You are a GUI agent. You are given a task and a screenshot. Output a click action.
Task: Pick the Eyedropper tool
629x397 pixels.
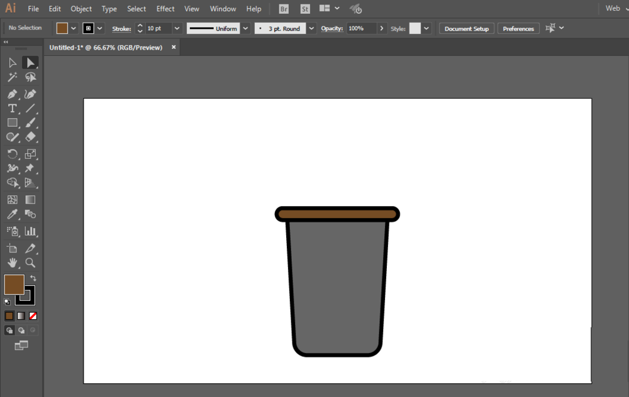point(12,215)
